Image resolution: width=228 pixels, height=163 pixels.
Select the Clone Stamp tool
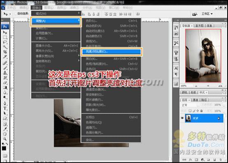(x=5, y=73)
